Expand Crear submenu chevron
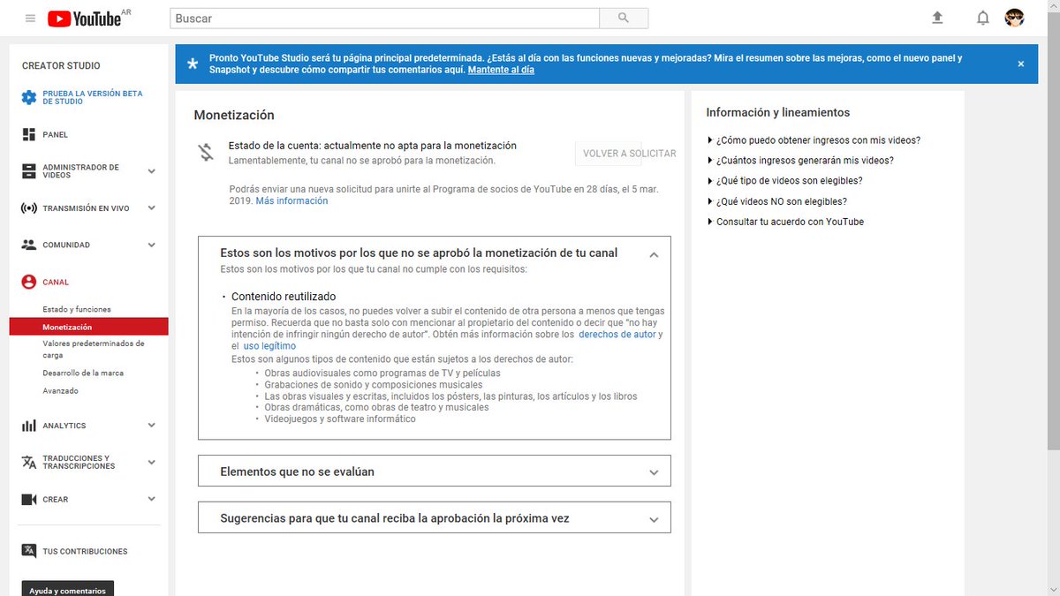1060x596 pixels. (152, 499)
